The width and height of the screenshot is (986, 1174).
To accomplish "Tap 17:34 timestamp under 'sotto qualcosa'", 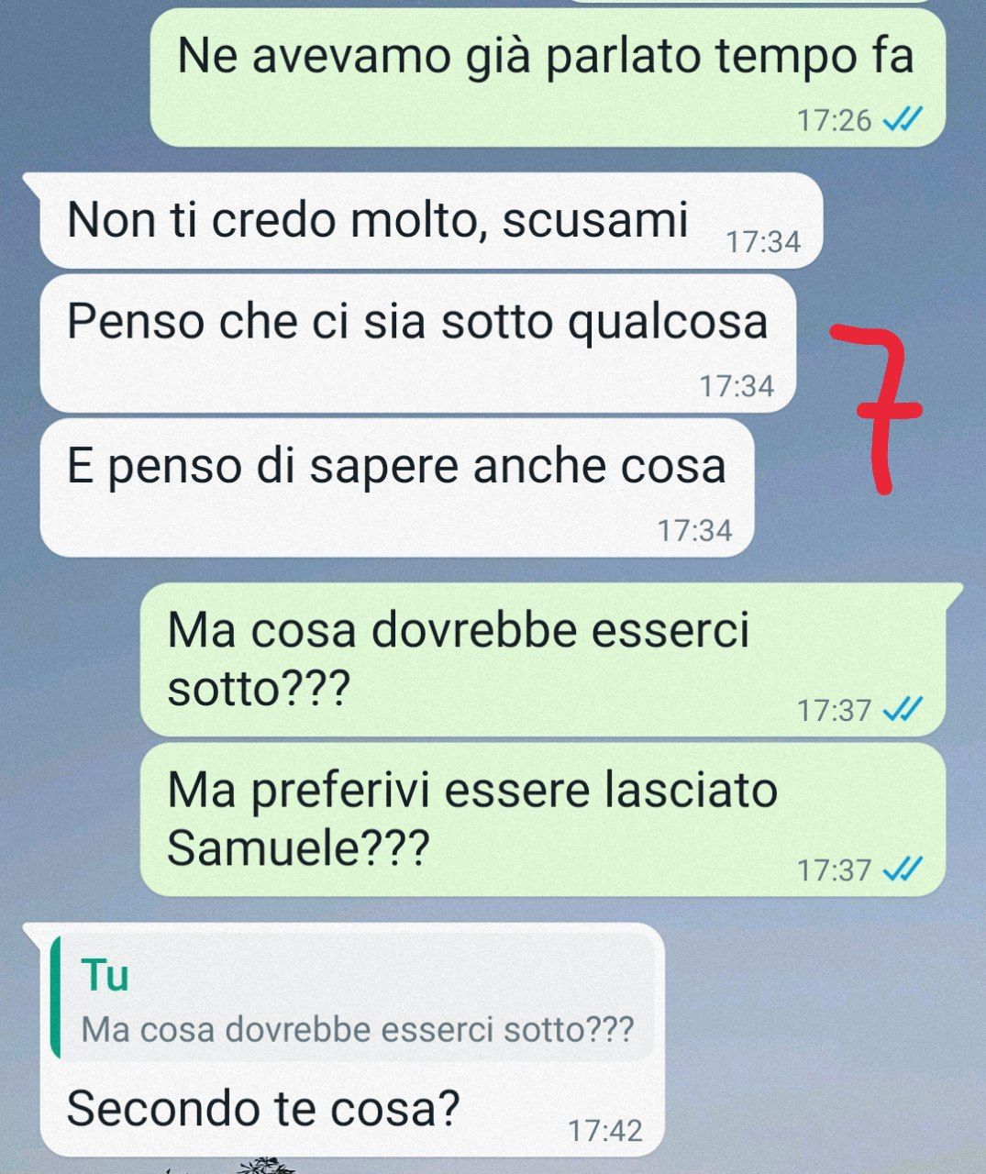I will (x=737, y=386).
